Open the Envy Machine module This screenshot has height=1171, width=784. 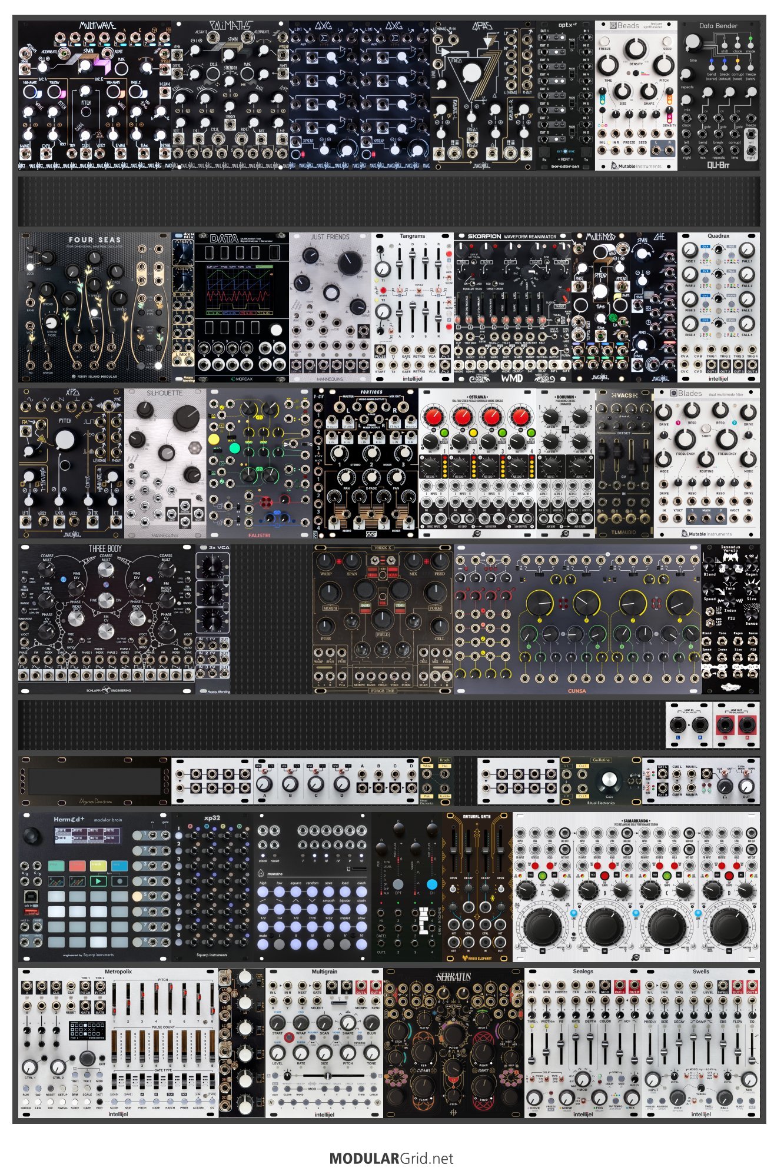[x=407, y=887]
